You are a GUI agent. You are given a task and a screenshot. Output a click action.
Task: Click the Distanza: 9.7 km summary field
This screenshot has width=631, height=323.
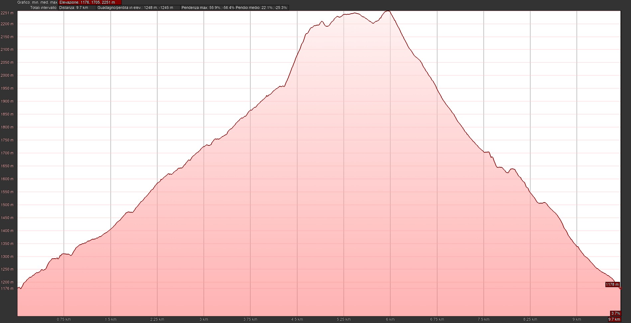tap(77, 8)
